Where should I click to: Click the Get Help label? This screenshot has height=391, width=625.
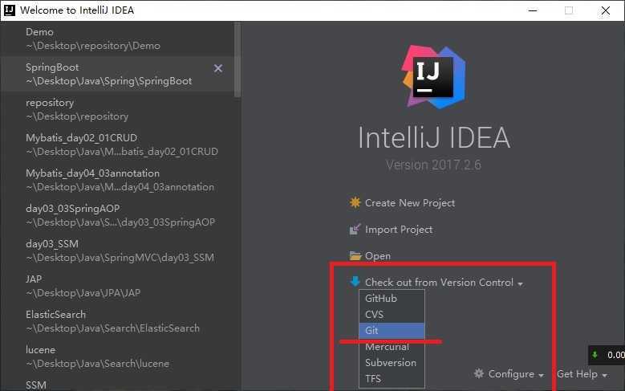click(x=577, y=374)
